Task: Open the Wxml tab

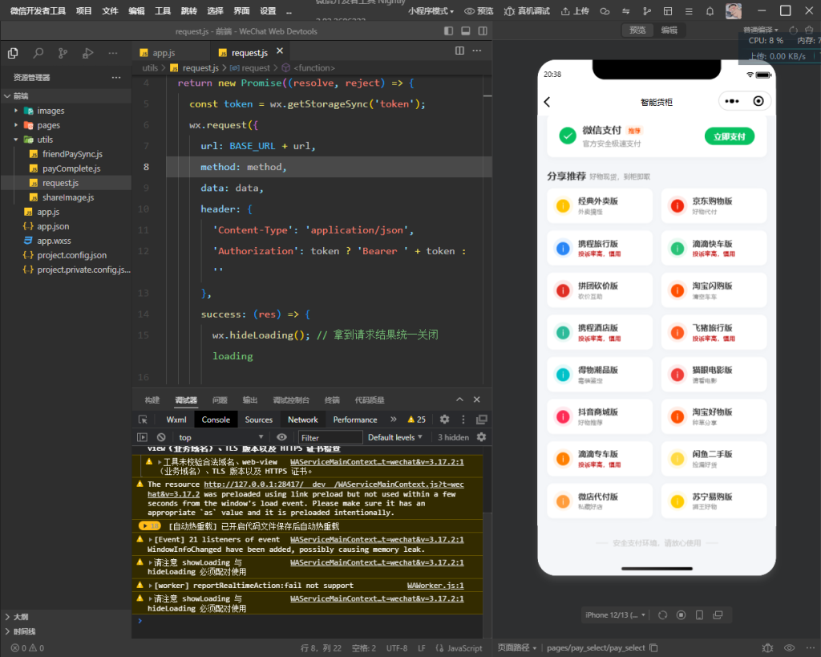Action: 176,420
